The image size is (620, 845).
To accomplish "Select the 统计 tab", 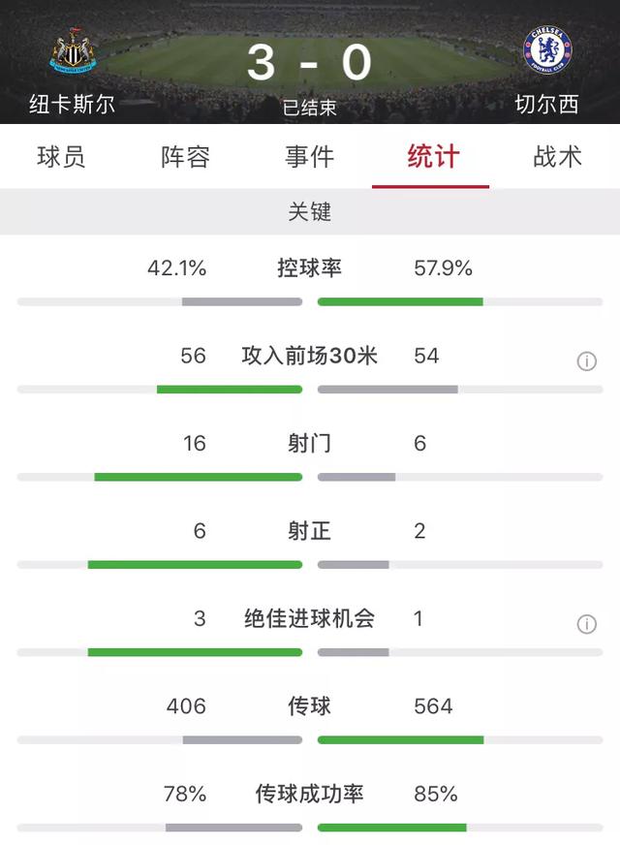I will (x=432, y=157).
